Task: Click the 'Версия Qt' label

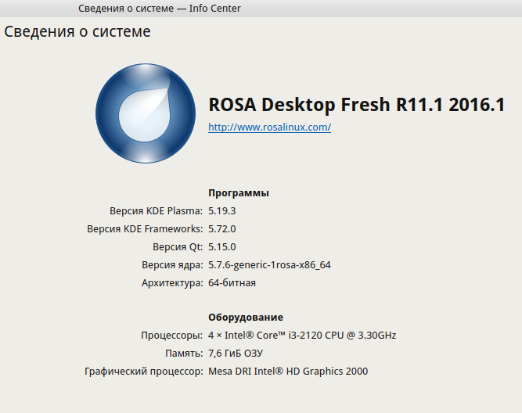Action: [x=178, y=247]
